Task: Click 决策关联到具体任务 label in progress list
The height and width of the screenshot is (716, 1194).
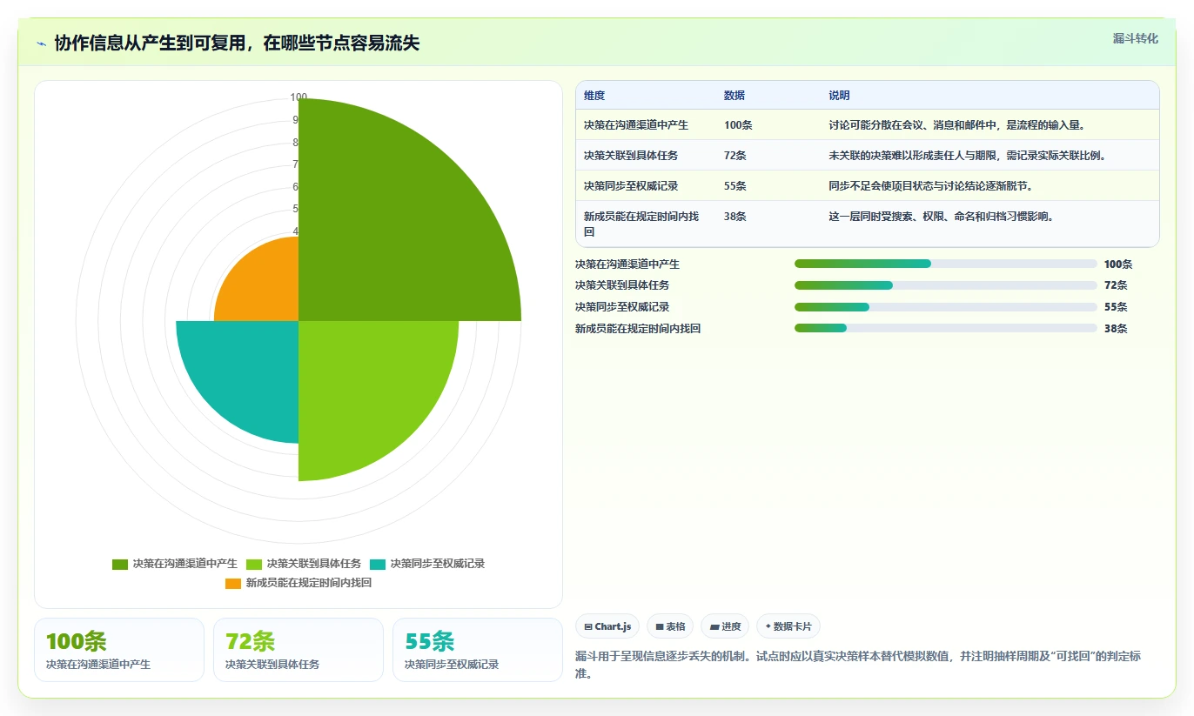Action: click(x=622, y=285)
